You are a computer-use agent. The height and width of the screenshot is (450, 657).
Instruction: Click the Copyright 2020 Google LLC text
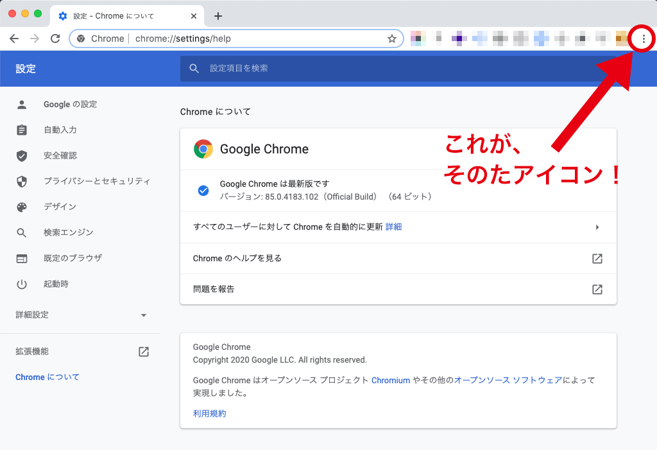tap(280, 360)
